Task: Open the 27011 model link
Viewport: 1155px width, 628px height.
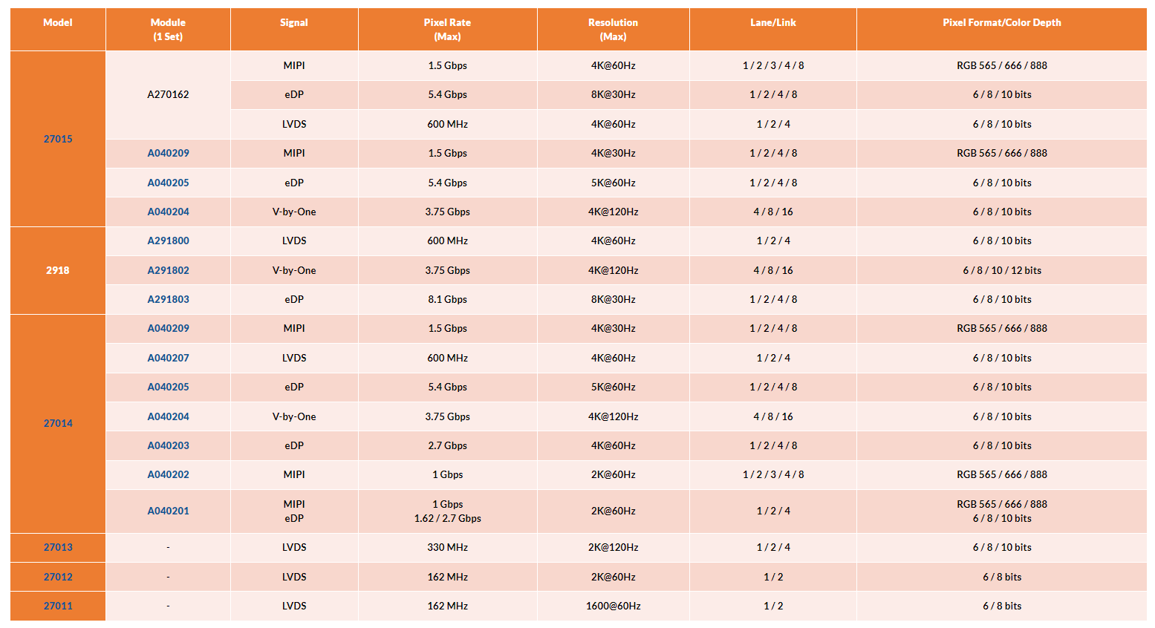Action: 58,606
